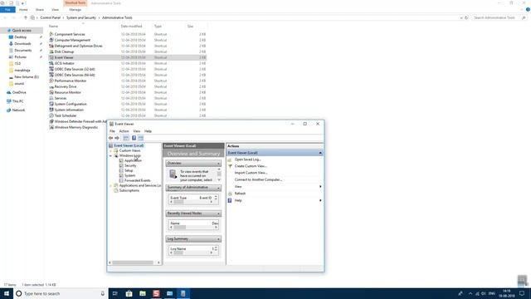The height and width of the screenshot is (299, 531).
Task: Click 'System Information' file name
Action: point(69,110)
